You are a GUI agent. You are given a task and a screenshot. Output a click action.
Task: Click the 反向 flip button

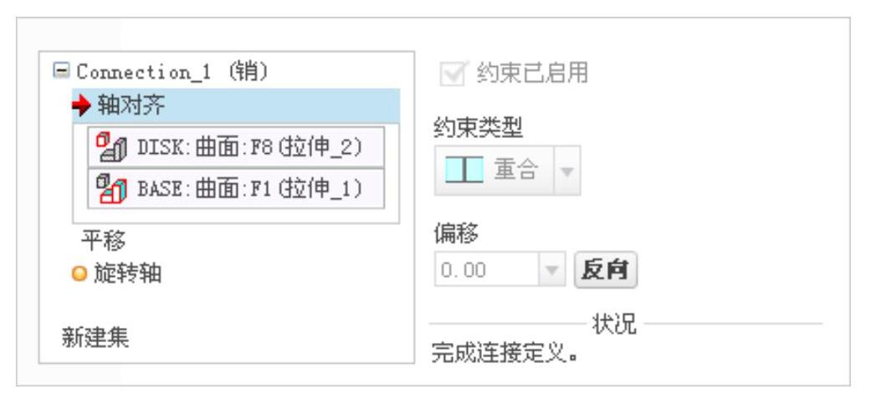[605, 270]
